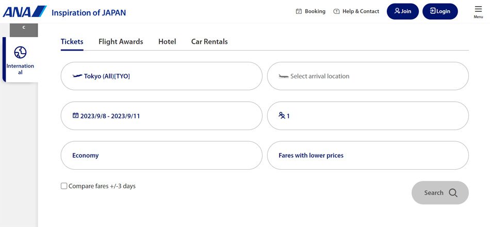Enable Compare fares +/-3 days checkbox
Screen dimensions: 490x227
point(64,186)
